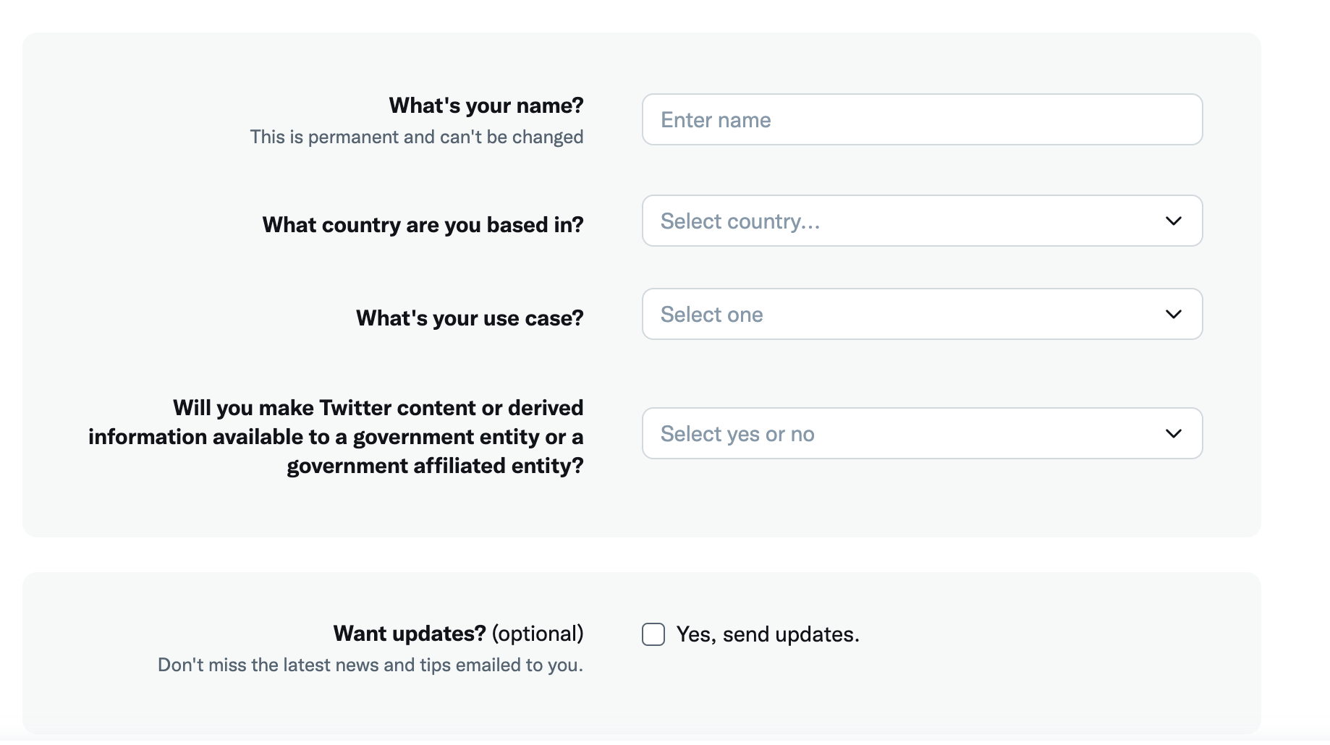Click the 'government affiliated entity?' line of text

coord(435,466)
